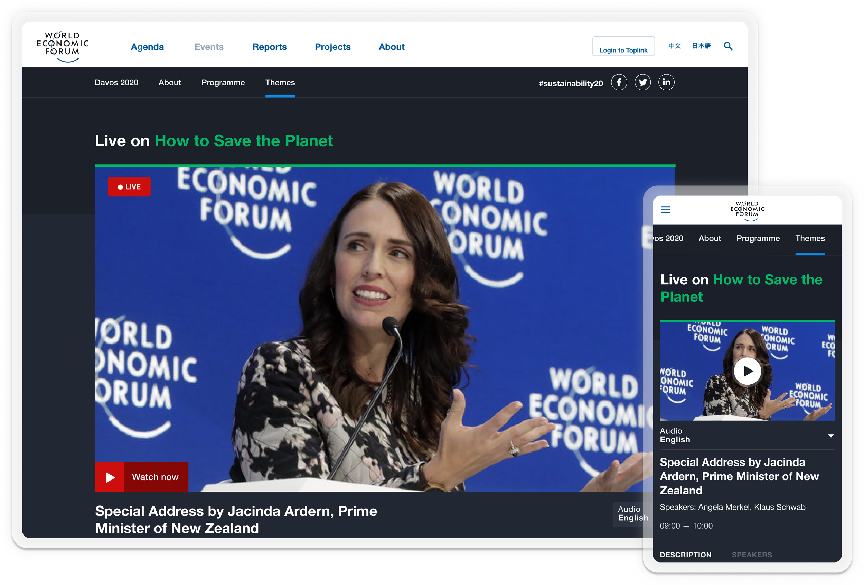
Task: Open the Facebook share icon
Action: [x=619, y=82]
